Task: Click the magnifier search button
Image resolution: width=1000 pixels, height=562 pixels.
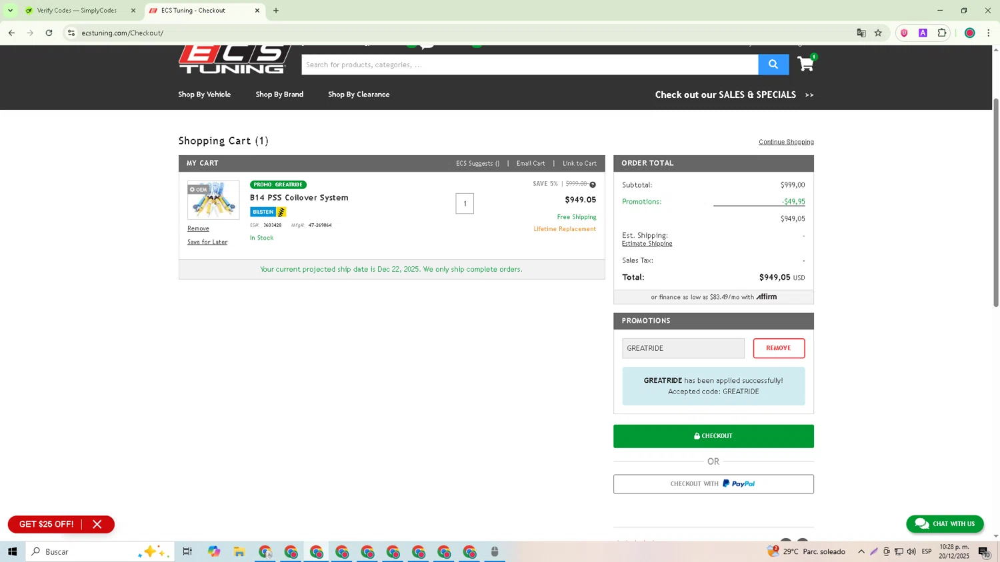Action: tap(773, 65)
